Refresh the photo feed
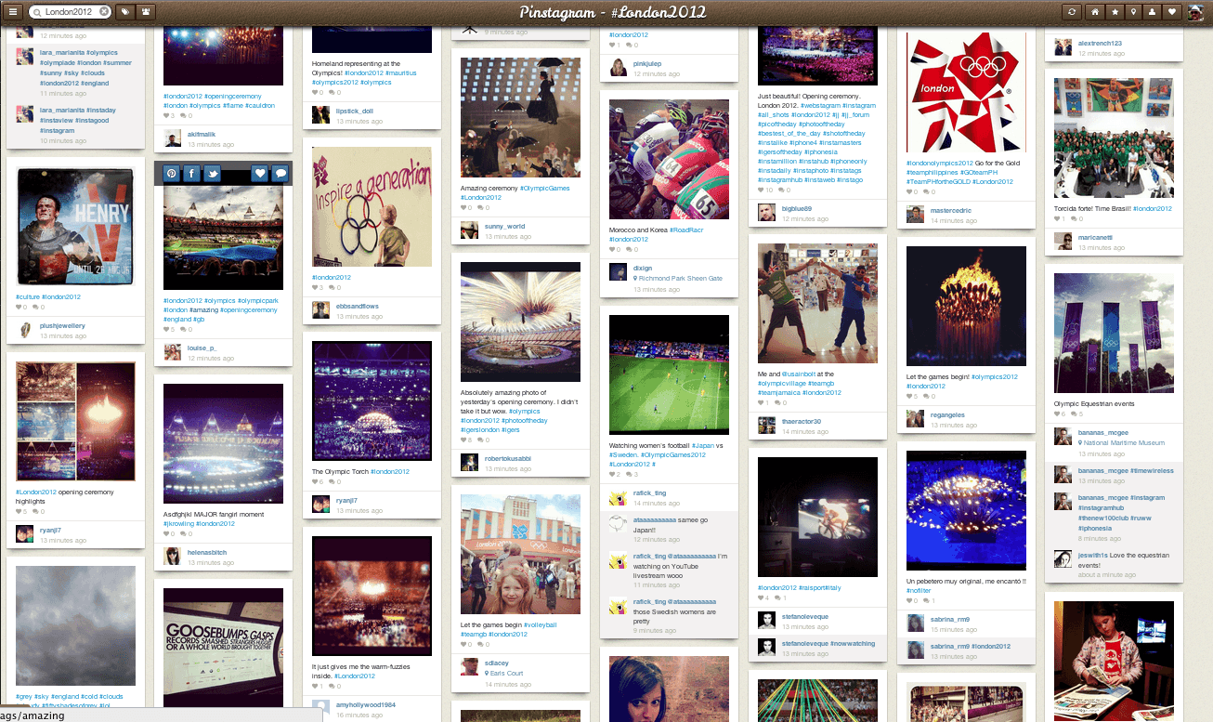This screenshot has height=722, width=1213. coord(1074,12)
